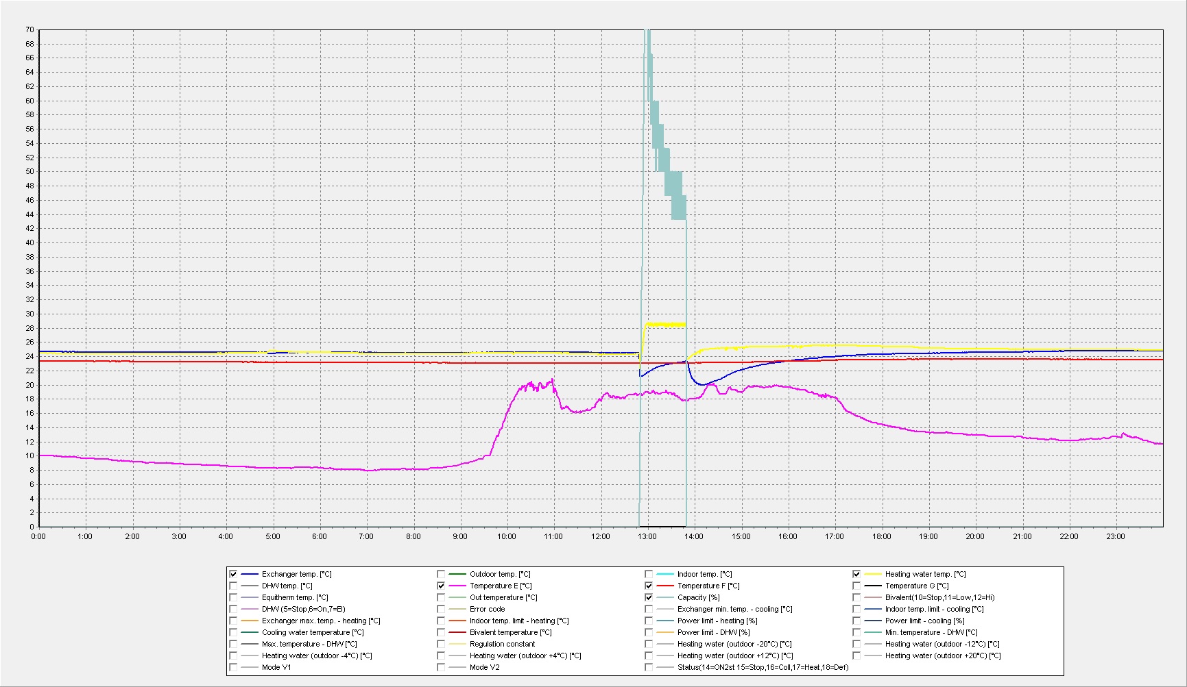Image resolution: width=1187 pixels, height=687 pixels.
Task: Enable Heating water (outdoor +20°C) checkbox
Action: pos(856,655)
